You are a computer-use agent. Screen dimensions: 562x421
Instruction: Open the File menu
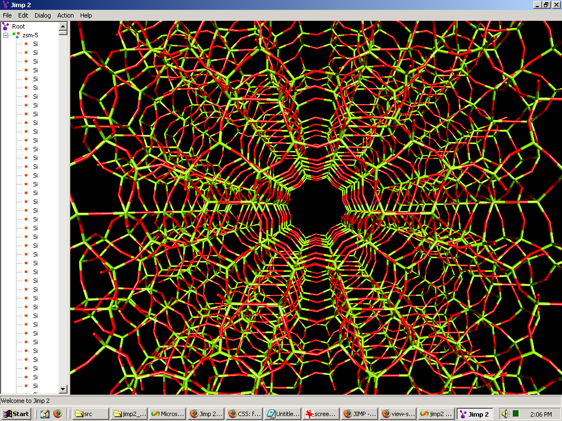(x=7, y=15)
